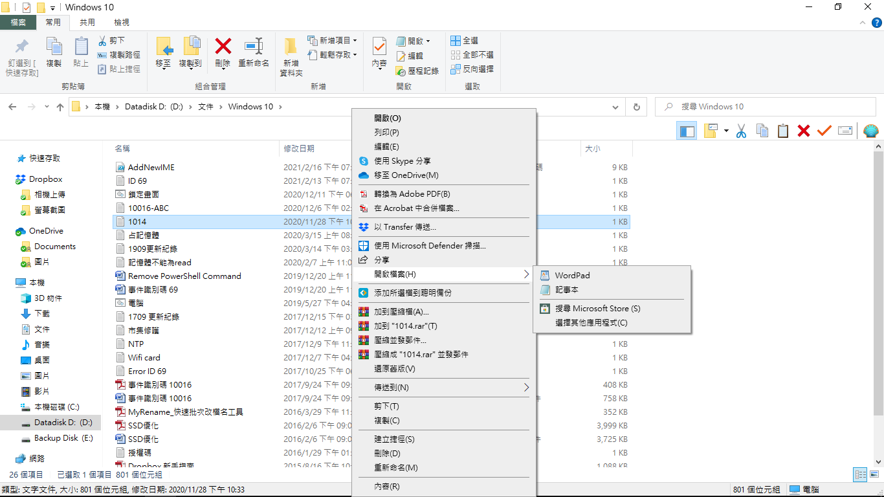Image resolution: width=884 pixels, height=497 pixels.
Task: Click 選擇其他應用程式(C) in the submenu
Action: [612, 323]
